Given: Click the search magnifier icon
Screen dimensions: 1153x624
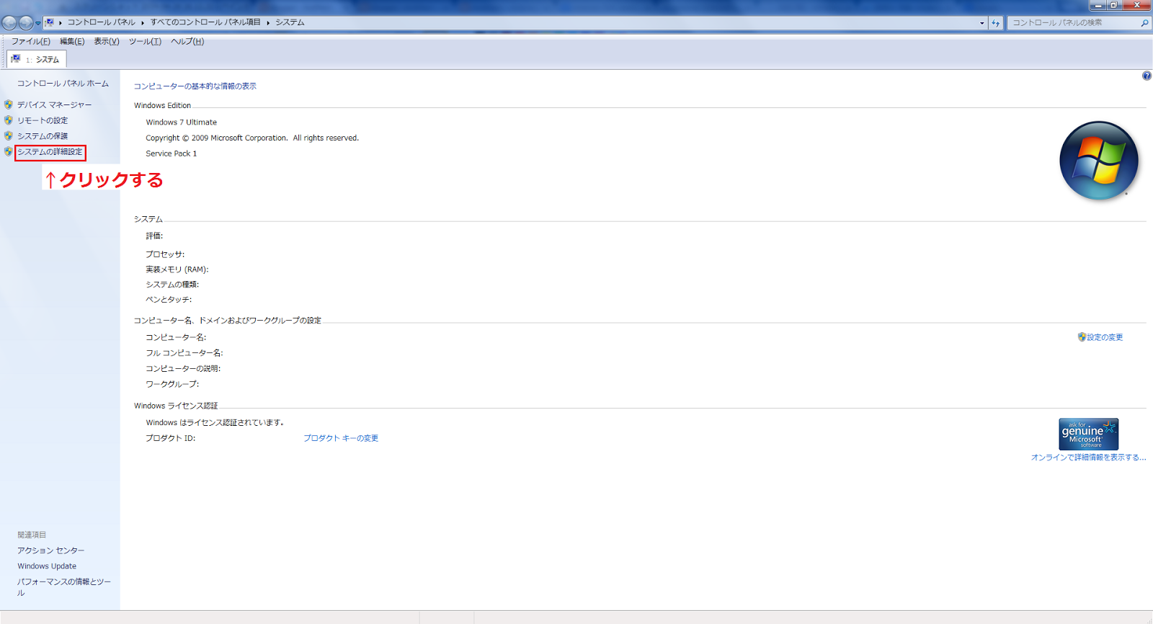Looking at the screenshot, I should point(1144,23).
